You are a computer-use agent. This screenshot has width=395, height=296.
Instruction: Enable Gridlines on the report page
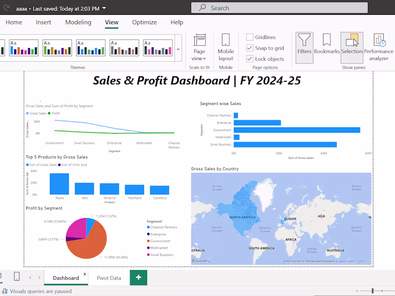(249, 37)
